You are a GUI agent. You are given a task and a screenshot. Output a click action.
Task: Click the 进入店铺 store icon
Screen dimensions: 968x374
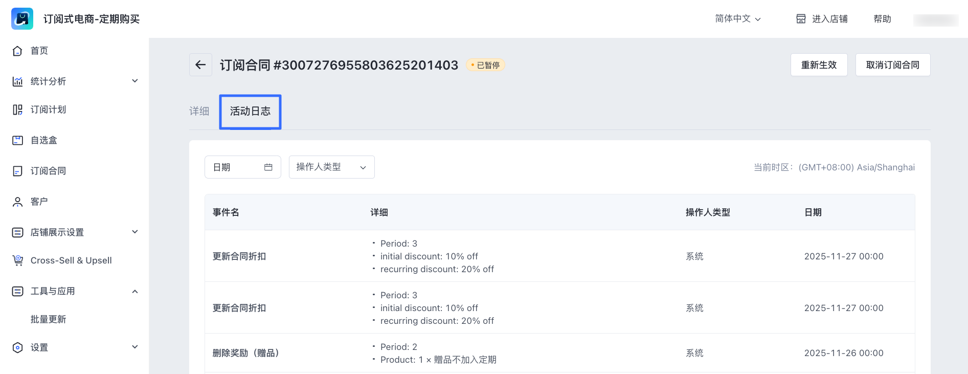pos(801,19)
